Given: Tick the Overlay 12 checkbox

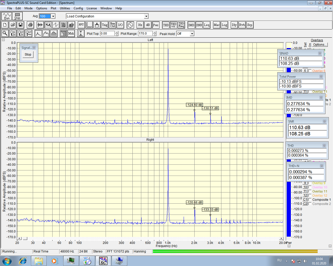Looking at the screenshot, I should tap(310, 196).
